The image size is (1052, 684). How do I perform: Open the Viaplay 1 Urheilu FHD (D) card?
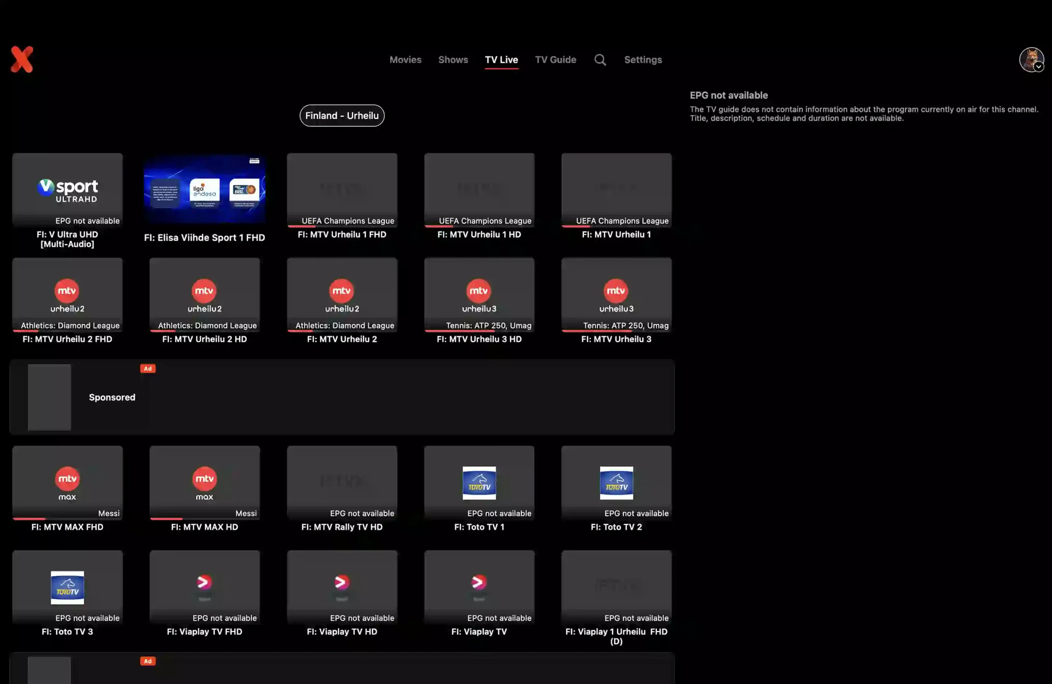tap(616, 587)
